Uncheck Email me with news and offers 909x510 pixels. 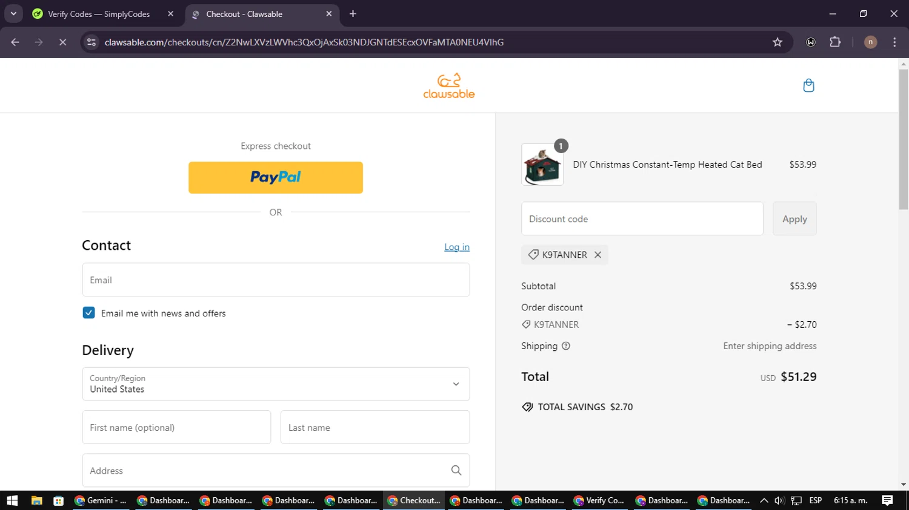point(88,313)
